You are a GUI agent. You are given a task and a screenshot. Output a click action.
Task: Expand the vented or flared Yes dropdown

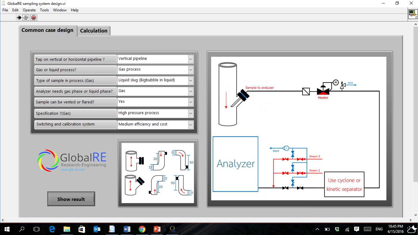pyautogui.click(x=191, y=102)
